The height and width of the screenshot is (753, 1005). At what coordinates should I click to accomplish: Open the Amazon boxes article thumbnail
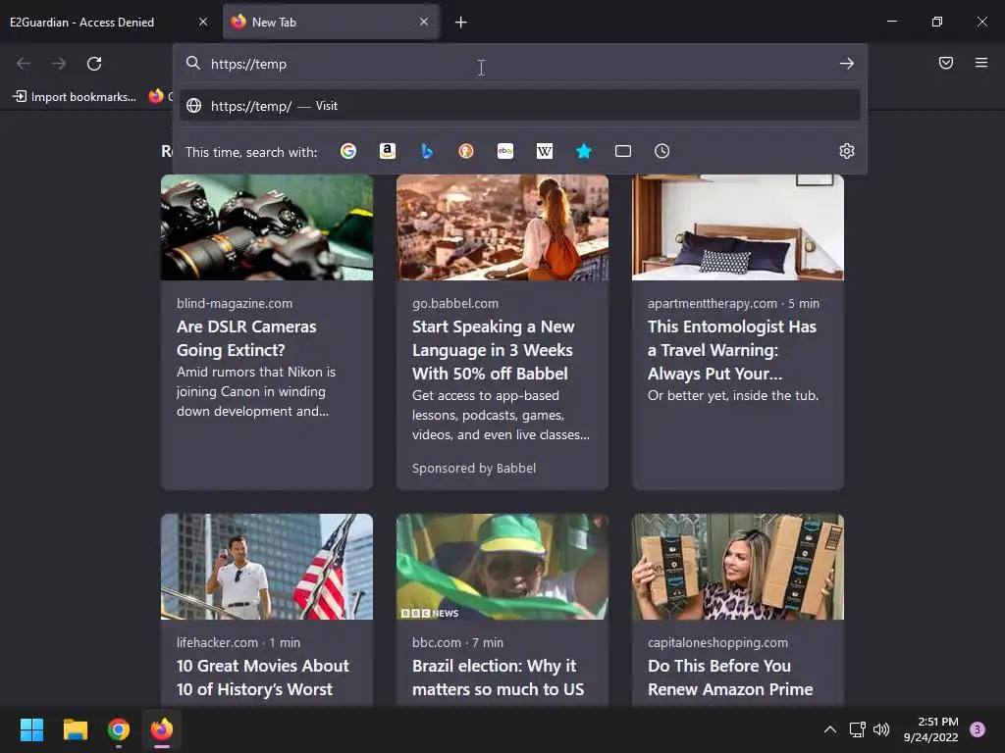click(x=738, y=567)
